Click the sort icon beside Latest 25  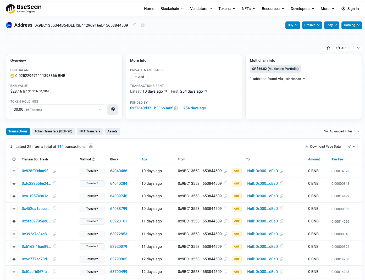tap(12, 147)
